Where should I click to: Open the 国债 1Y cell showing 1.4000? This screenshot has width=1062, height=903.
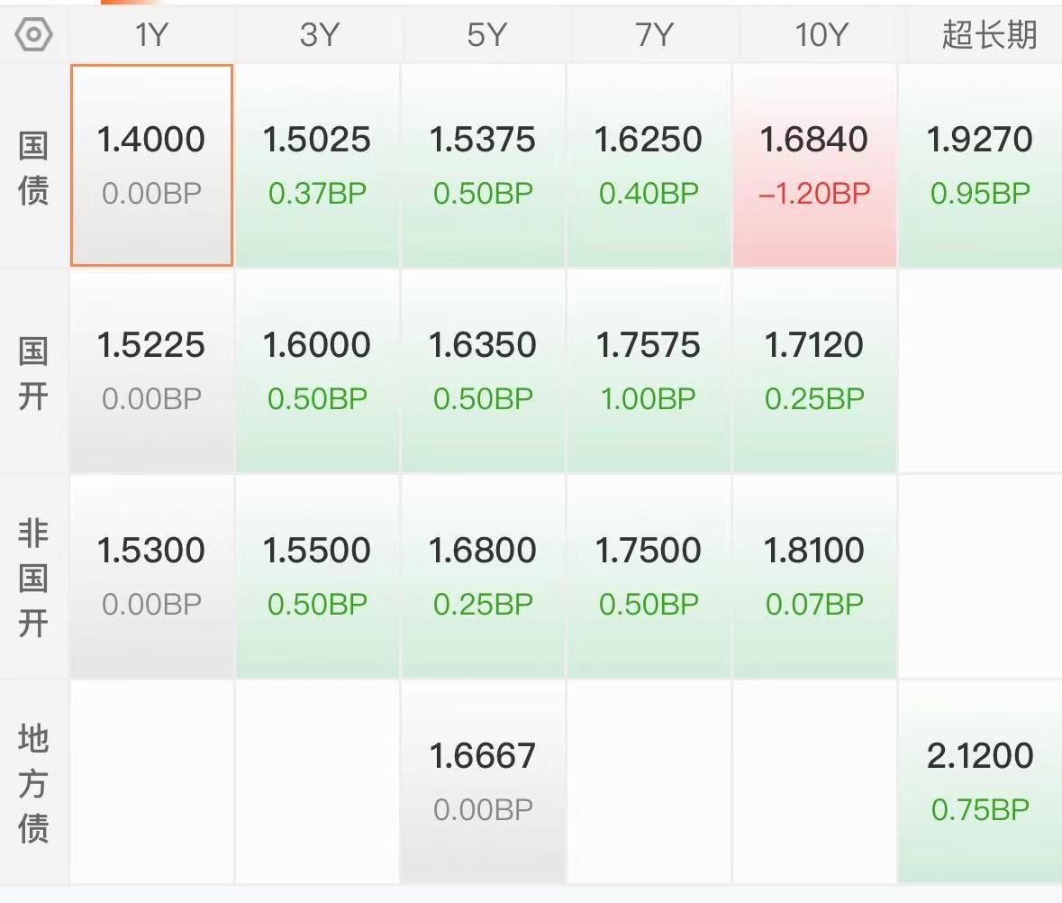point(151,165)
